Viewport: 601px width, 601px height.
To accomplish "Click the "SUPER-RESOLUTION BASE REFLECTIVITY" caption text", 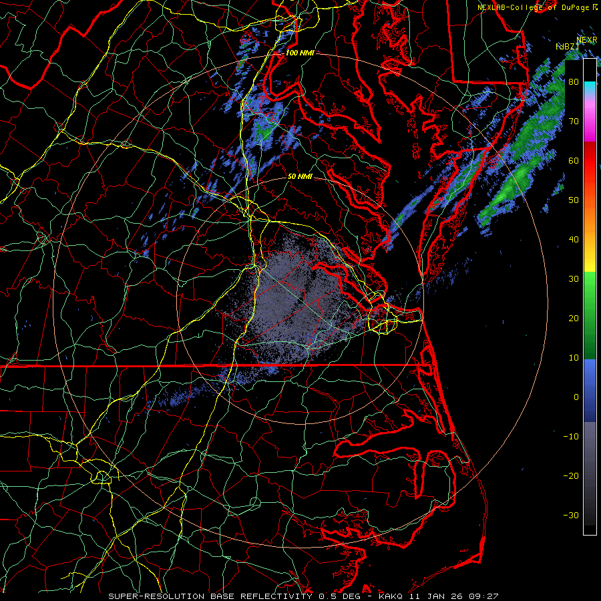I will (210, 596).
